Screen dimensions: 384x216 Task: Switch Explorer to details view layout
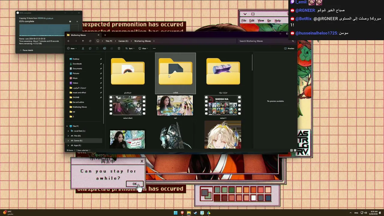291,150
